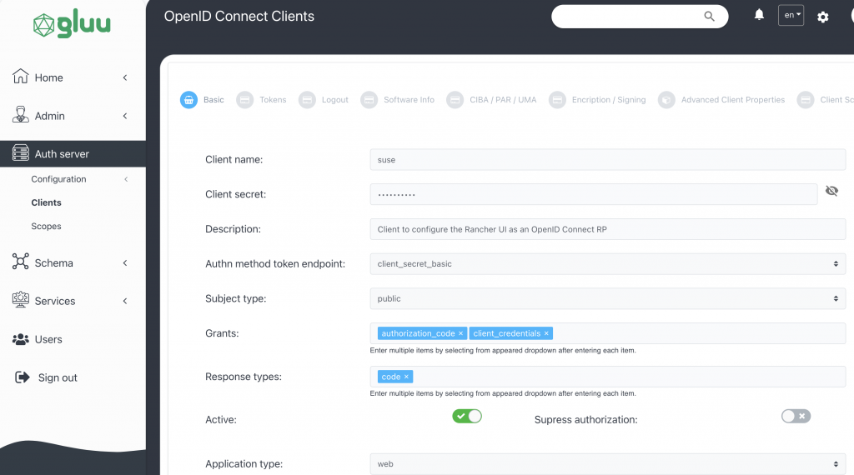Click the Sign out icon
Viewport: 854px width, 475px height.
point(23,377)
